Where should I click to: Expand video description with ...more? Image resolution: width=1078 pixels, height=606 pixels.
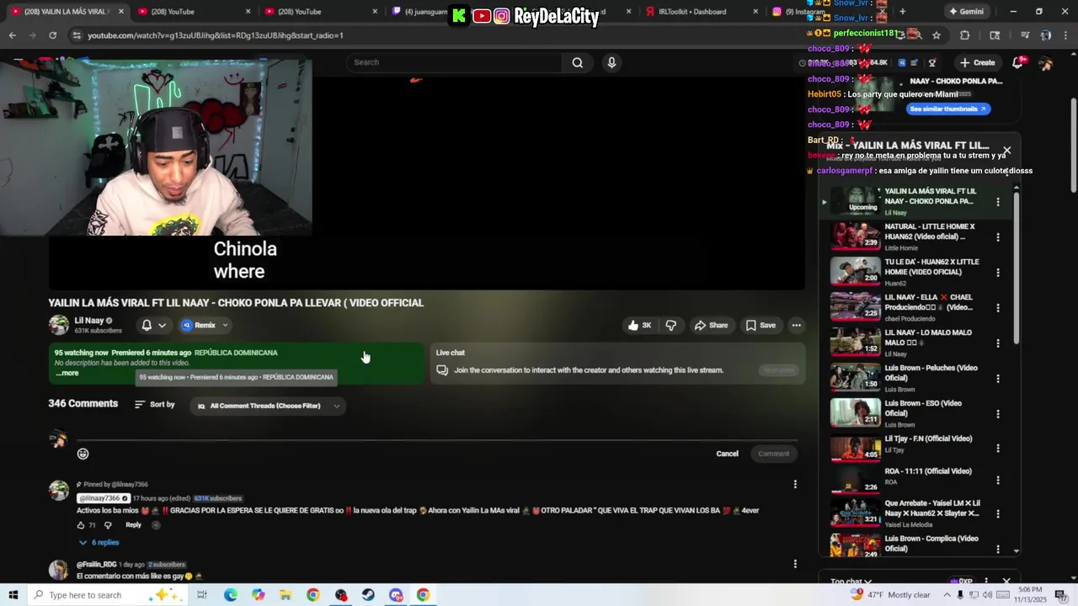click(x=67, y=373)
